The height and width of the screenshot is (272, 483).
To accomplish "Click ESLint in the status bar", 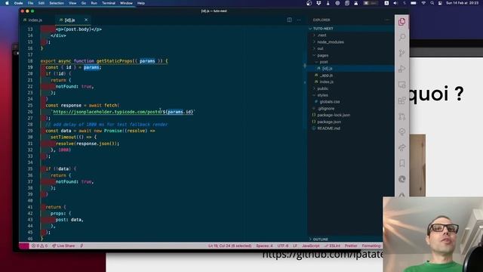I will (x=332, y=246).
